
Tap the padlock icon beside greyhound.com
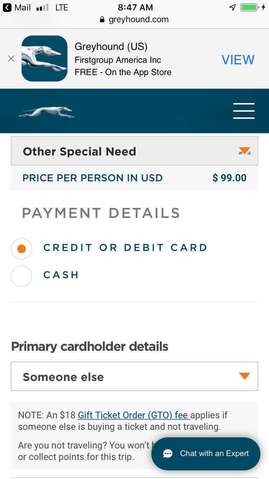point(103,20)
